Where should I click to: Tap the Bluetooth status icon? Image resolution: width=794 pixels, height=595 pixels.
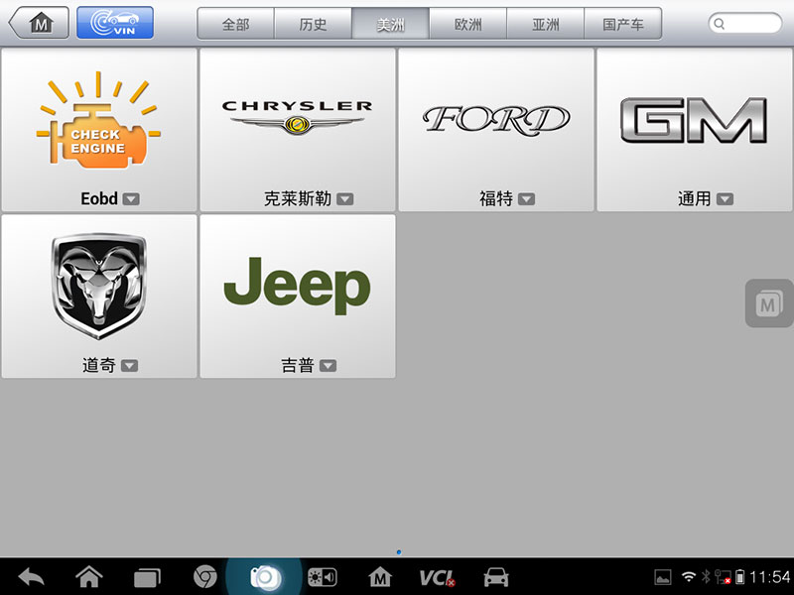[x=706, y=577]
